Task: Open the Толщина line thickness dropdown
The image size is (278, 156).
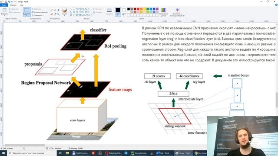Action: pyautogui.click(x=109, y=11)
